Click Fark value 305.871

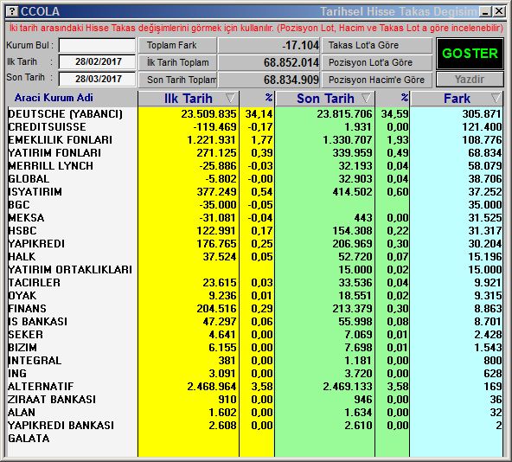[482, 114]
